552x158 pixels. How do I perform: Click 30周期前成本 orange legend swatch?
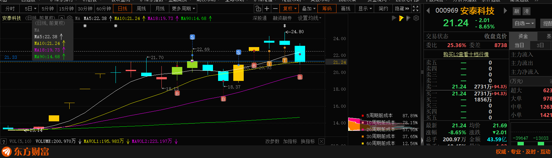pos(363,137)
